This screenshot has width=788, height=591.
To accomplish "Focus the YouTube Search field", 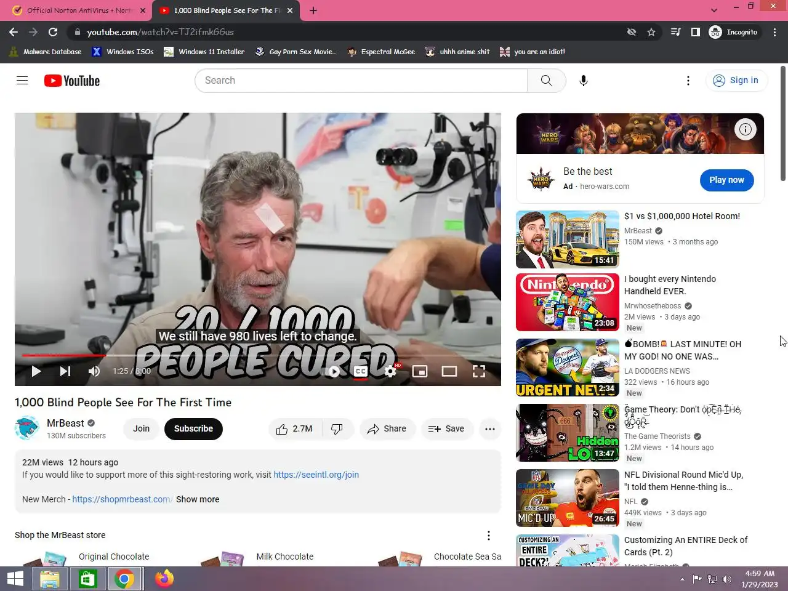I will coord(361,81).
